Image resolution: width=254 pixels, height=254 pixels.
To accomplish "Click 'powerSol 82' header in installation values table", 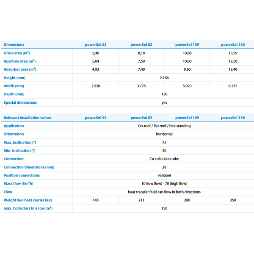I will pyautogui.click(x=141, y=118).
